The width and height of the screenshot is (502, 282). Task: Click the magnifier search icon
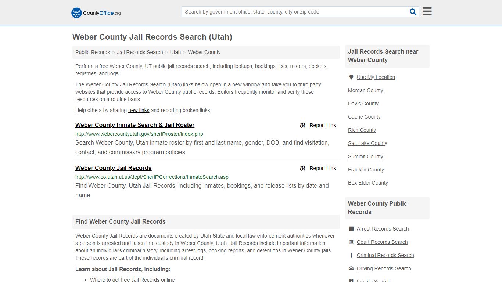point(413,12)
